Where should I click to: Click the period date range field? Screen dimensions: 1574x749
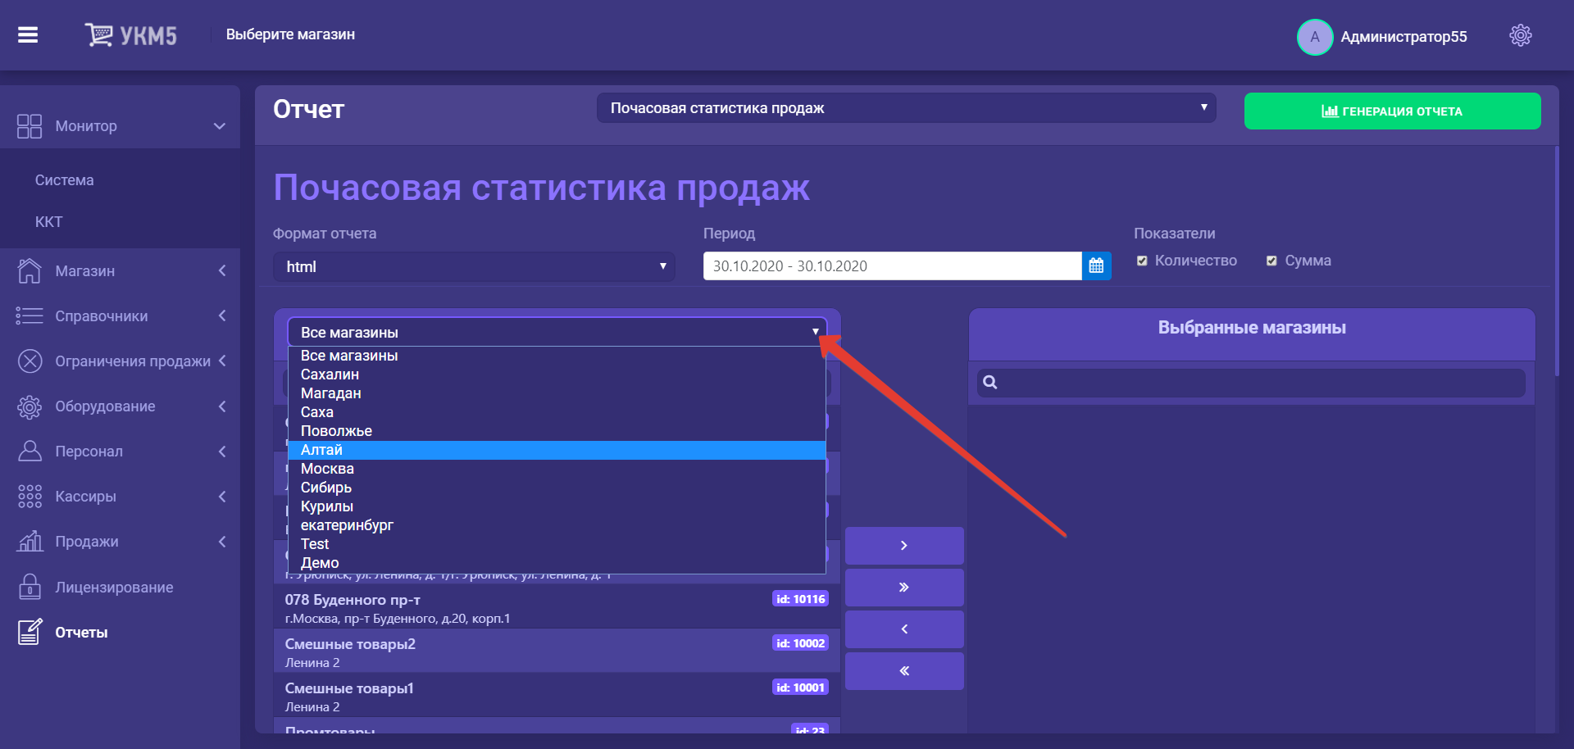pos(892,266)
